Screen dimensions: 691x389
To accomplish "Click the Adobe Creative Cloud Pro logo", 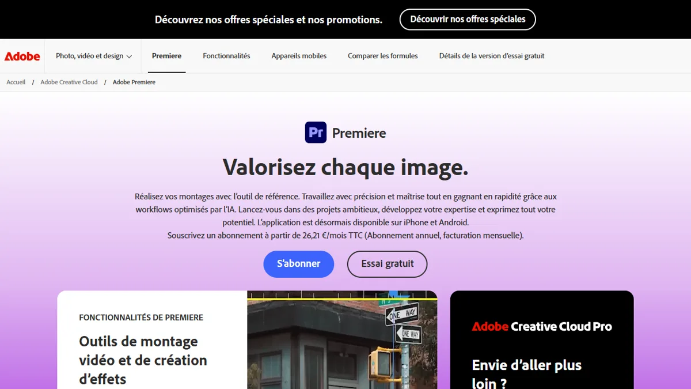I will click(542, 326).
